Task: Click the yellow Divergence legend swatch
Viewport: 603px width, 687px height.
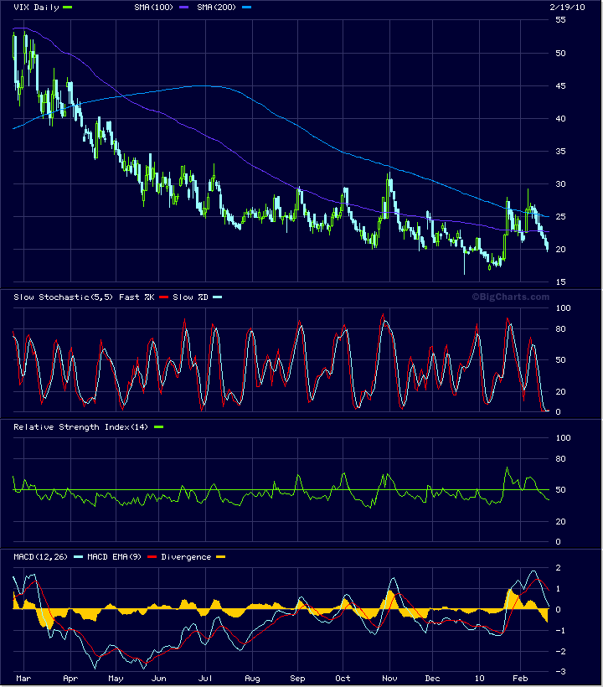Action: [221, 557]
